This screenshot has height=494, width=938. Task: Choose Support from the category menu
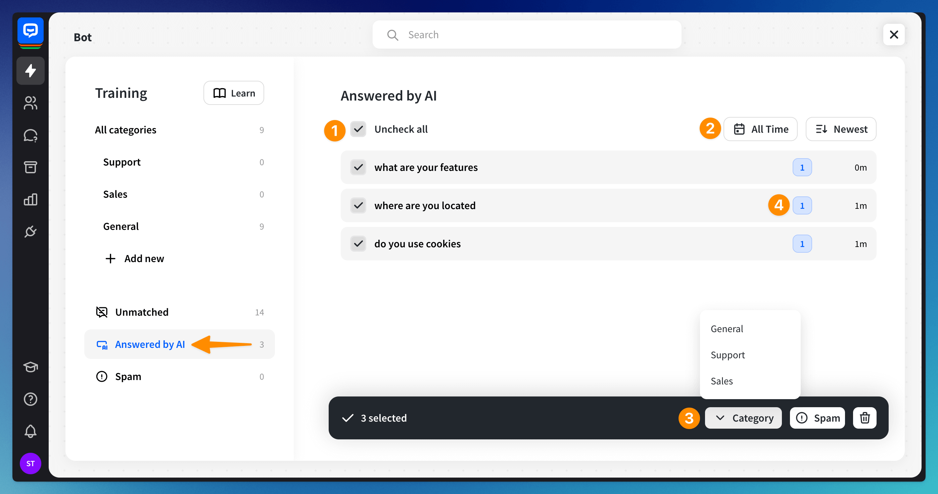[x=728, y=355]
